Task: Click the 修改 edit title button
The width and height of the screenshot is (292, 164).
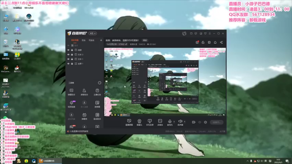Action: [x=145, y=40]
